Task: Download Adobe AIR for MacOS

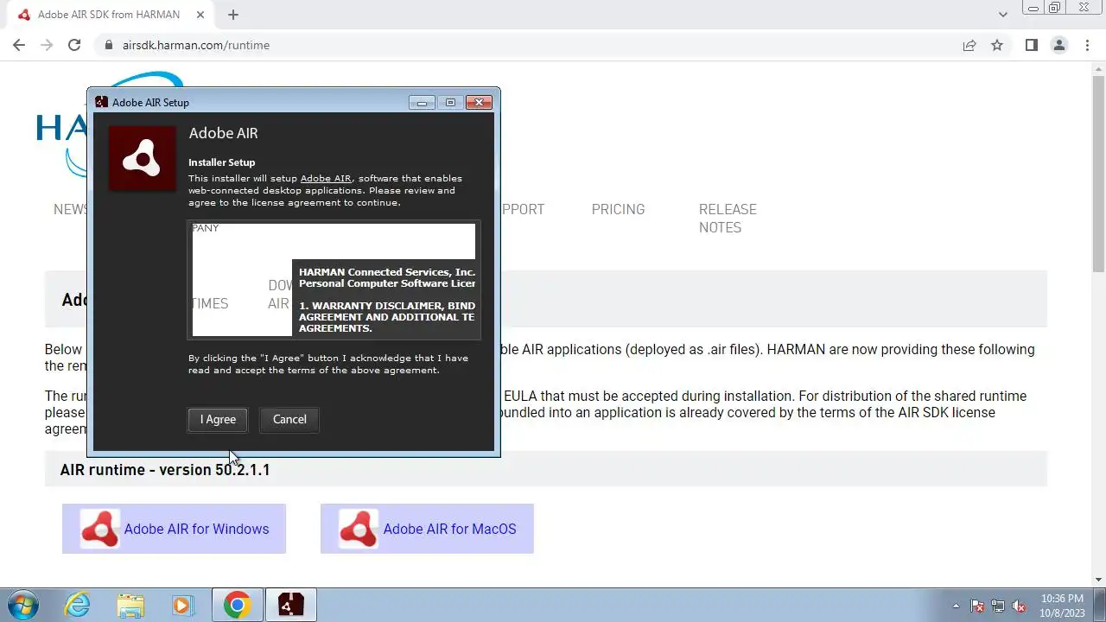Action: tap(427, 529)
